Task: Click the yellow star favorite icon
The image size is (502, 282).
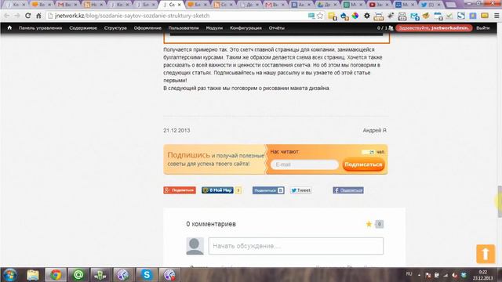Action: coord(369,224)
